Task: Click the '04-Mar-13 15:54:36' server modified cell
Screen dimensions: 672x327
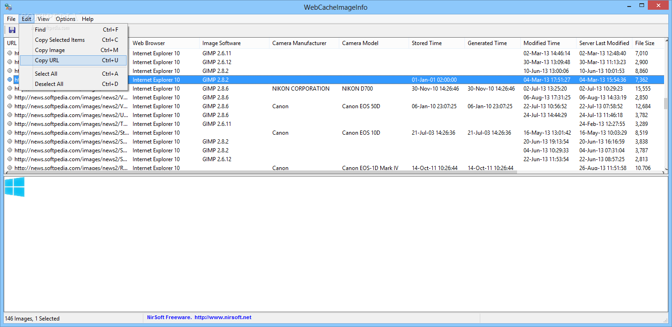Action: pyautogui.click(x=603, y=80)
